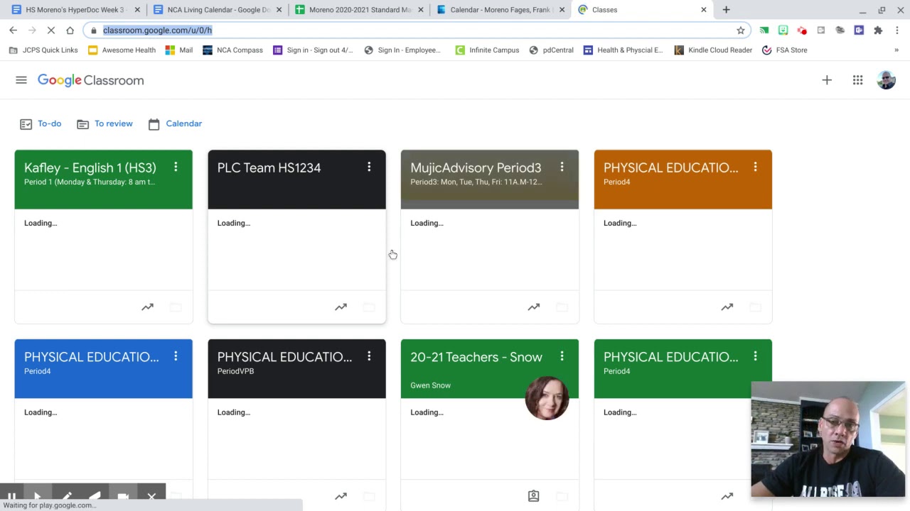Open the Classroom Calendar link
910x511 pixels.
click(x=176, y=124)
